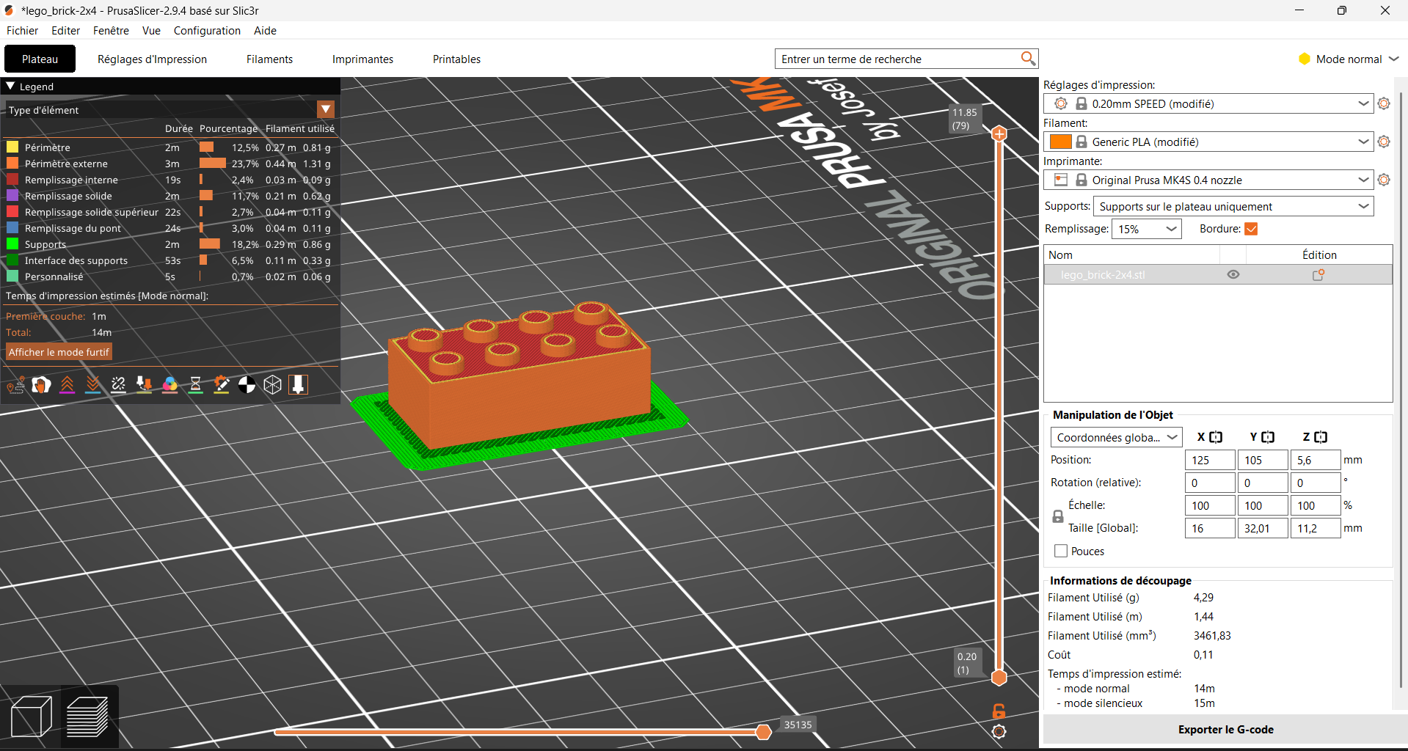Click the open padlock on vertical slider
The height and width of the screenshot is (751, 1408).
(999, 711)
